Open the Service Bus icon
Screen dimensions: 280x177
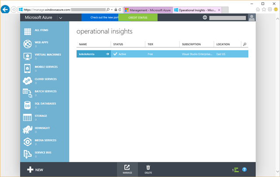[27, 154]
